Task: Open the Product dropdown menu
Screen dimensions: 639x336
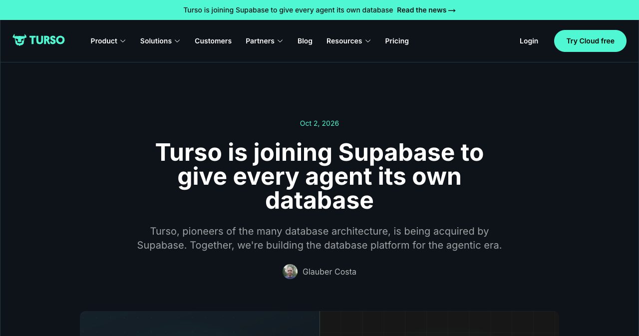Action: click(108, 41)
